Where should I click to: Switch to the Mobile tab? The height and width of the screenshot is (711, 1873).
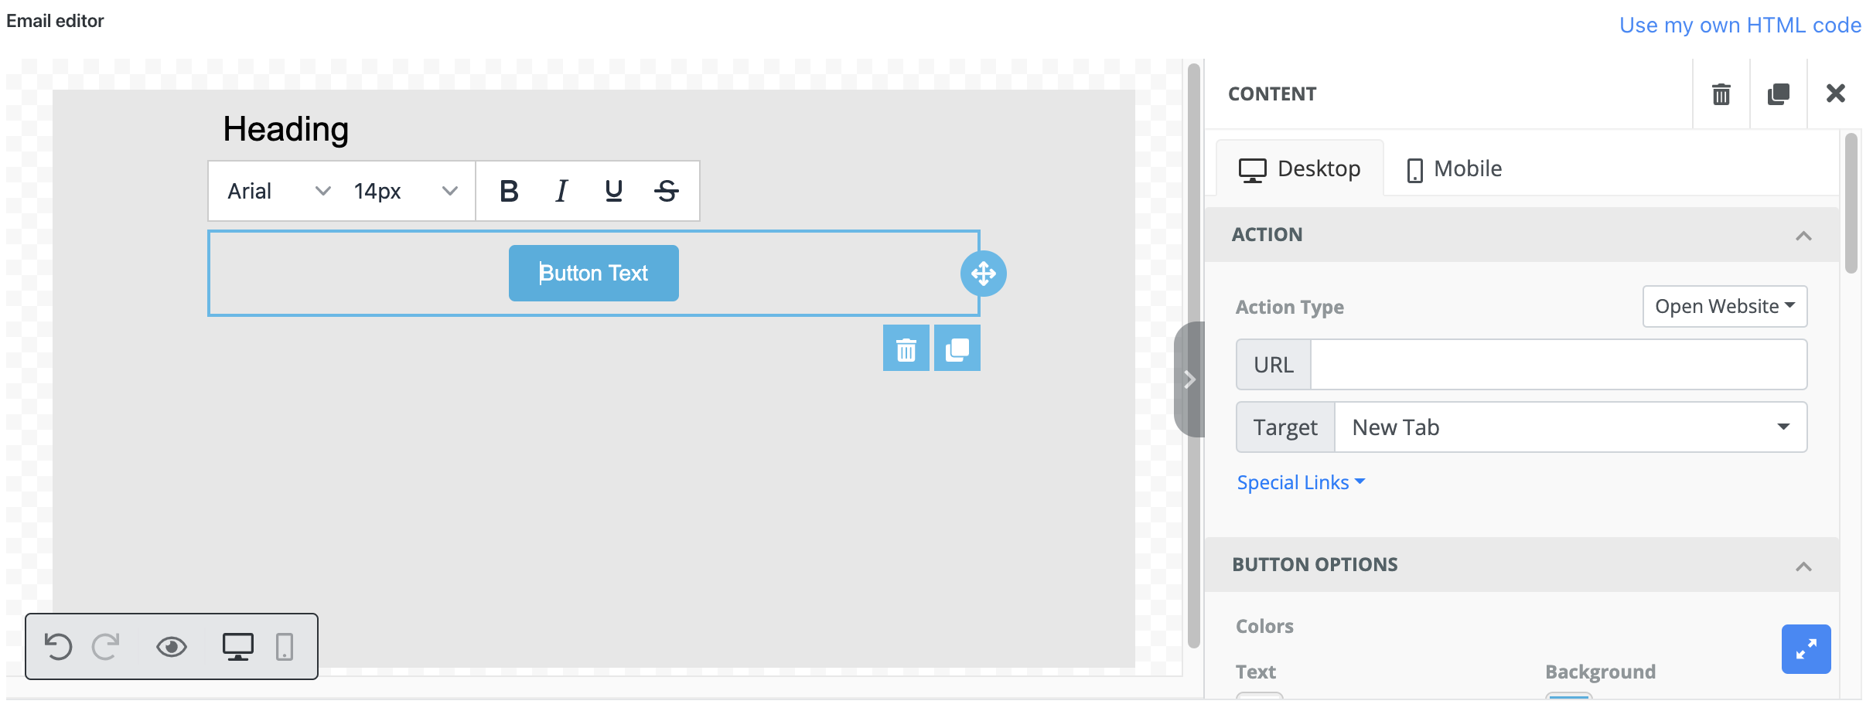1452,168
